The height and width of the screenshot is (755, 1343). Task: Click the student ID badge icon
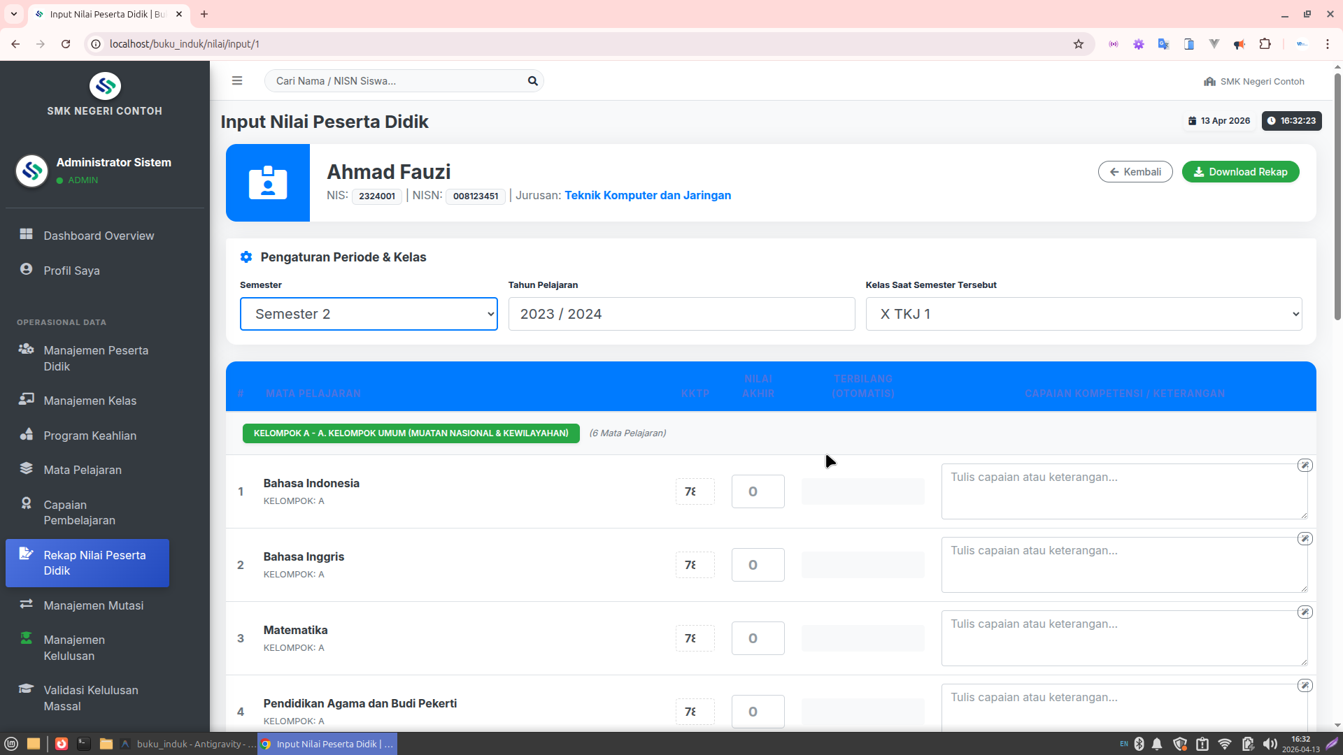pos(268,183)
